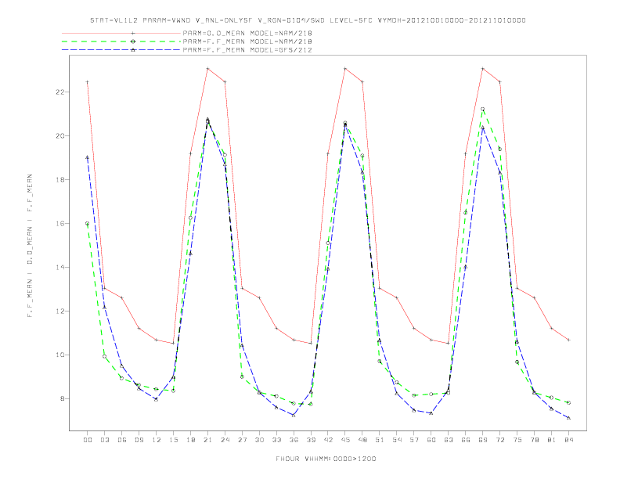Screen dimensions: 620x479
Task: Click x-axis forecast hour label 57
Action: tap(414, 440)
